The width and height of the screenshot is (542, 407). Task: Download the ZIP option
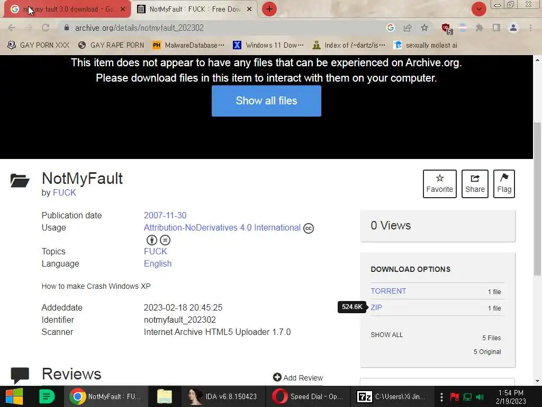tap(376, 307)
